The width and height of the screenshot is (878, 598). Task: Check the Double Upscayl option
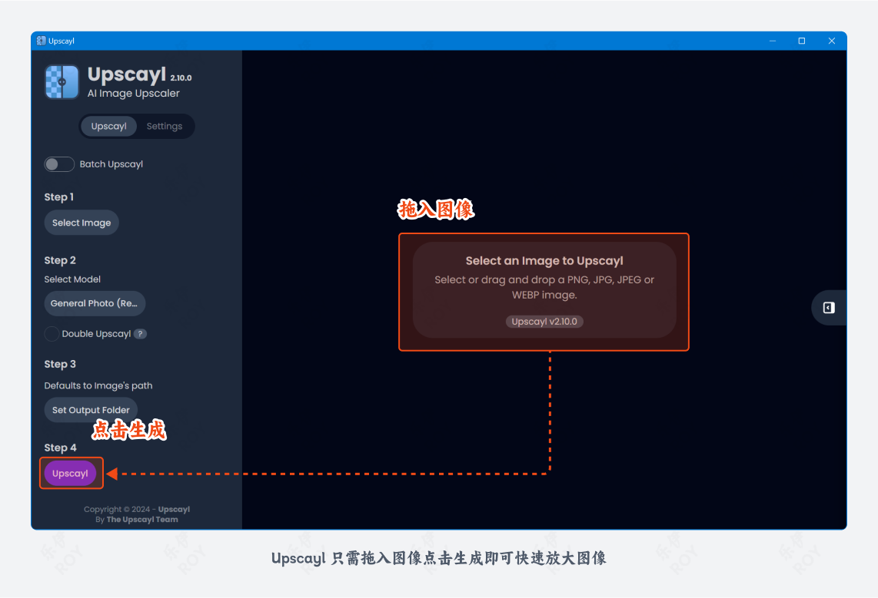point(51,334)
